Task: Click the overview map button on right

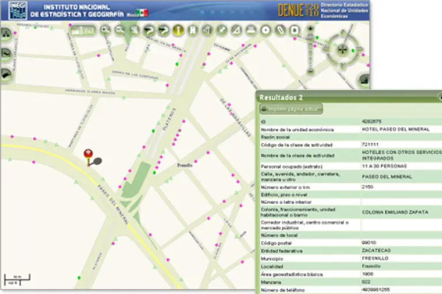Action: click(x=364, y=80)
